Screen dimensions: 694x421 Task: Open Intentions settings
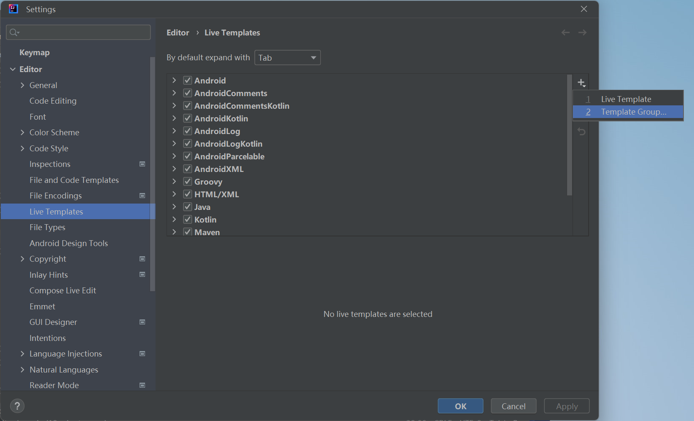(x=48, y=338)
